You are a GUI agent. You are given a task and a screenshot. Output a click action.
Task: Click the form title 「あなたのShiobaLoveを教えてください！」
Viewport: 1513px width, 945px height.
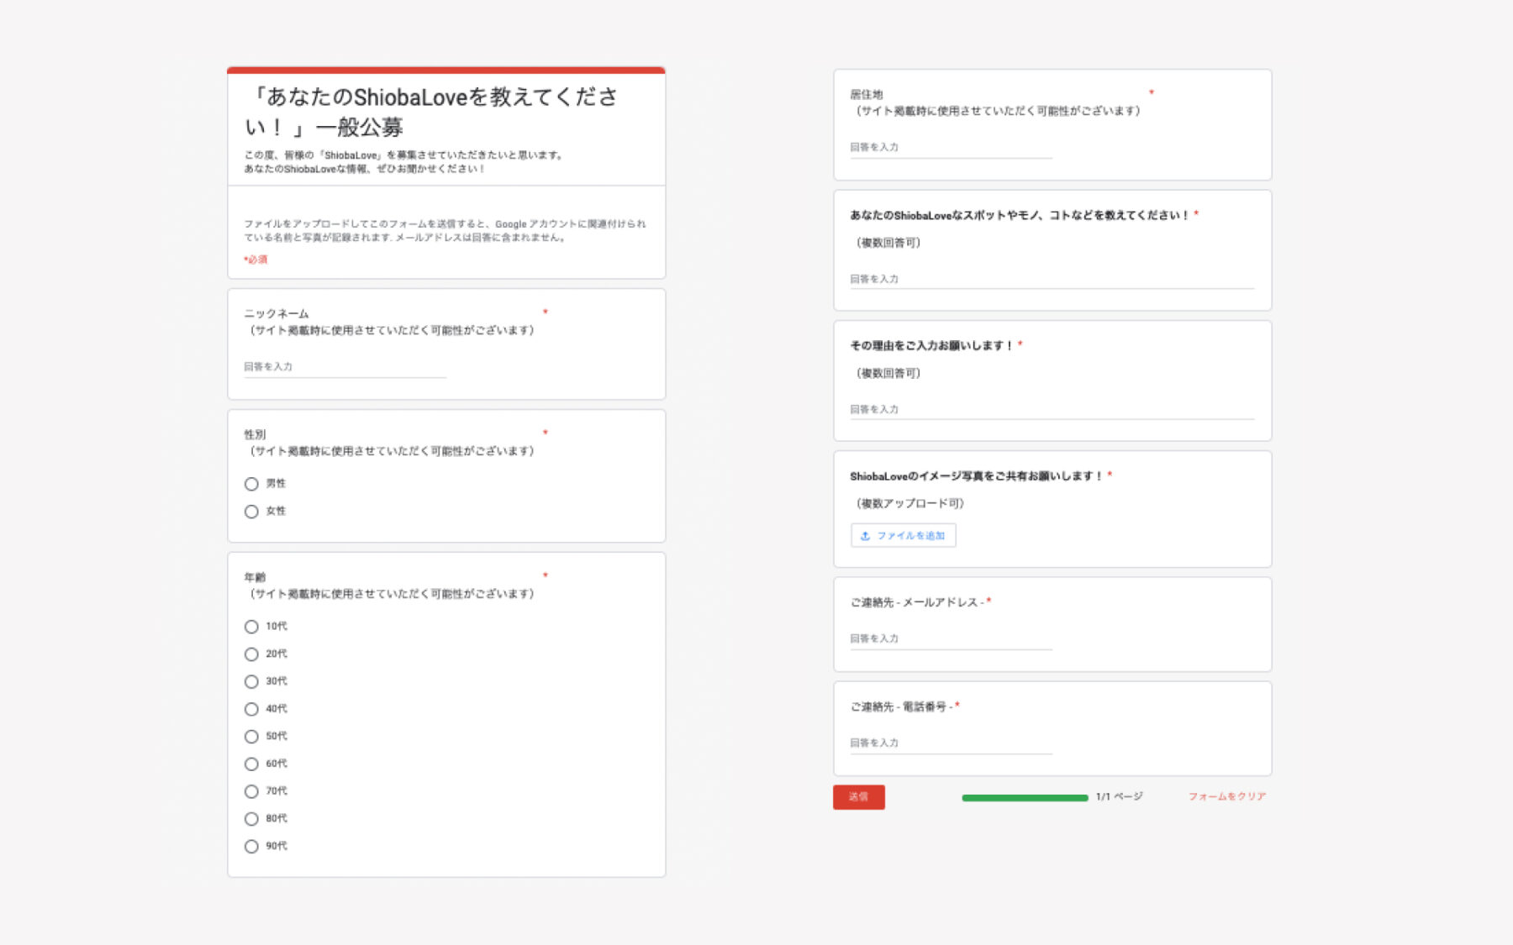pyautogui.click(x=432, y=112)
